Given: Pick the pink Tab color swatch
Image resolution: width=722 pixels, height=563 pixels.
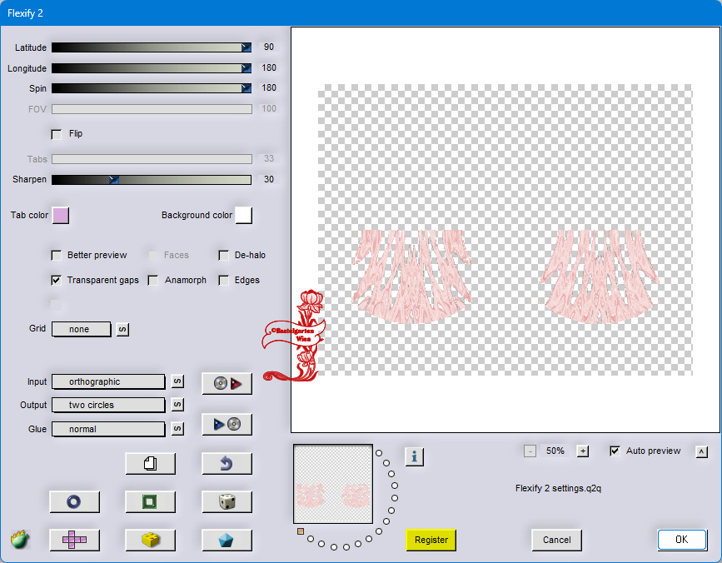Looking at the screenshot, I should (61, 216).
